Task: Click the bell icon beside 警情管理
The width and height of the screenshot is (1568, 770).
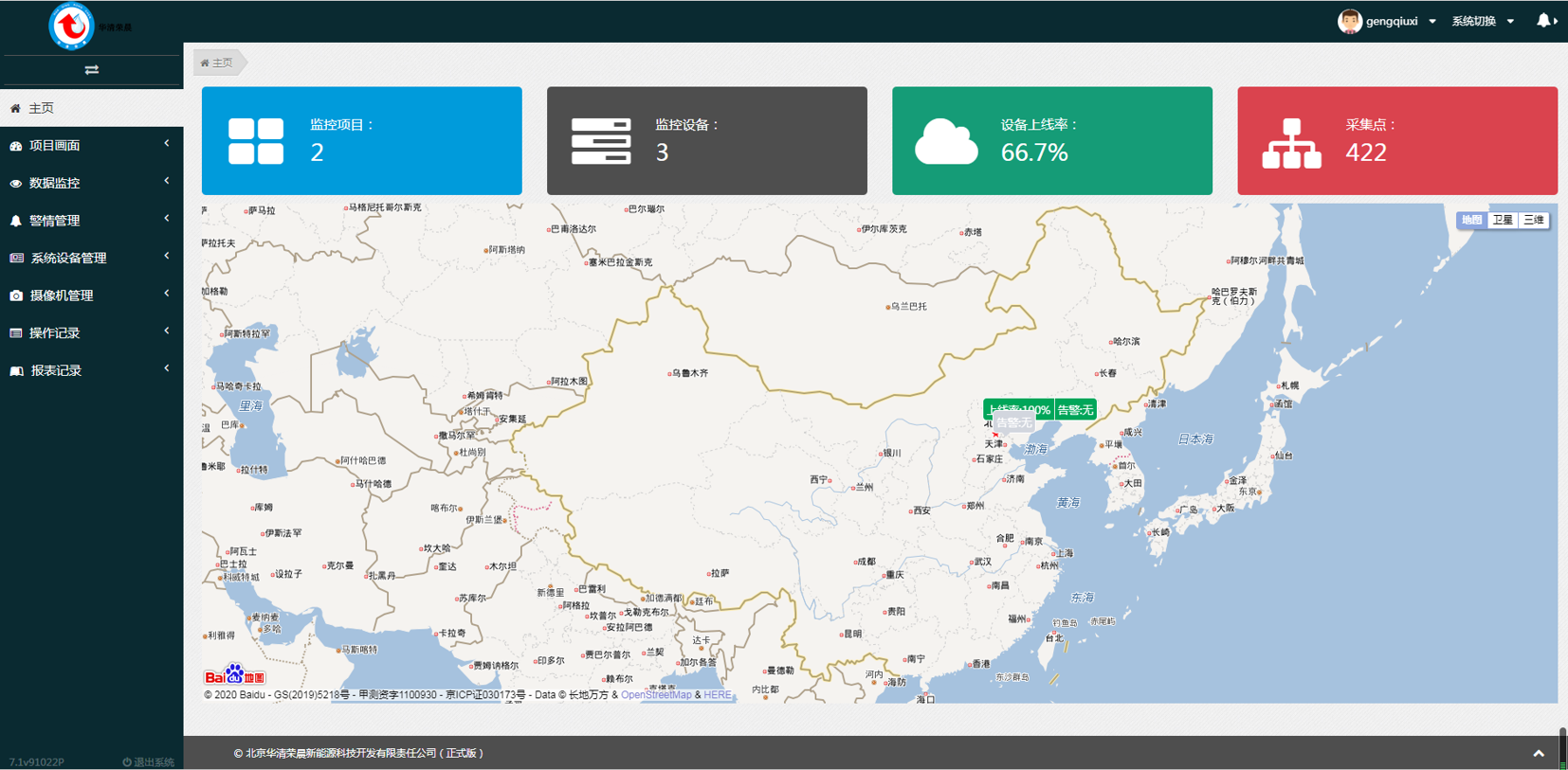Action: [16, 221]
